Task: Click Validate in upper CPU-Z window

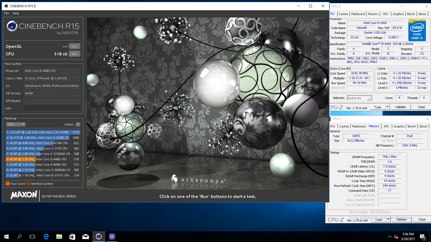Action: point(401,107)
